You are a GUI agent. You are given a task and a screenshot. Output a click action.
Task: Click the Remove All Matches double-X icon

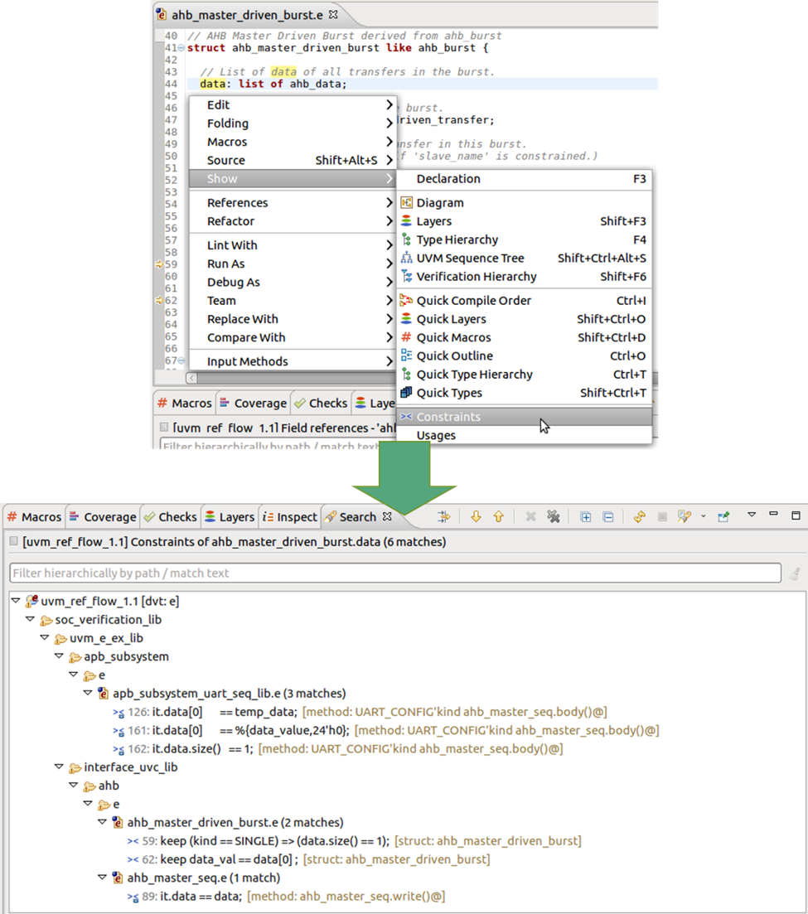[554, 516]
